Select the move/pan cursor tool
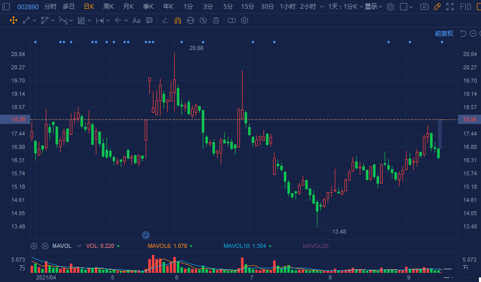Screen dimensions: 481x282 click(x=13, y=20)
